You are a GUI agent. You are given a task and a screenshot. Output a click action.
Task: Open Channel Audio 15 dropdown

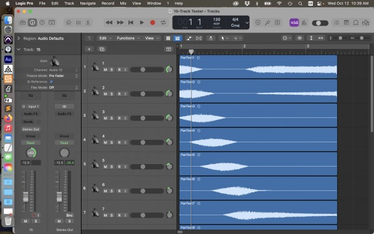click(x=64, y=70)
